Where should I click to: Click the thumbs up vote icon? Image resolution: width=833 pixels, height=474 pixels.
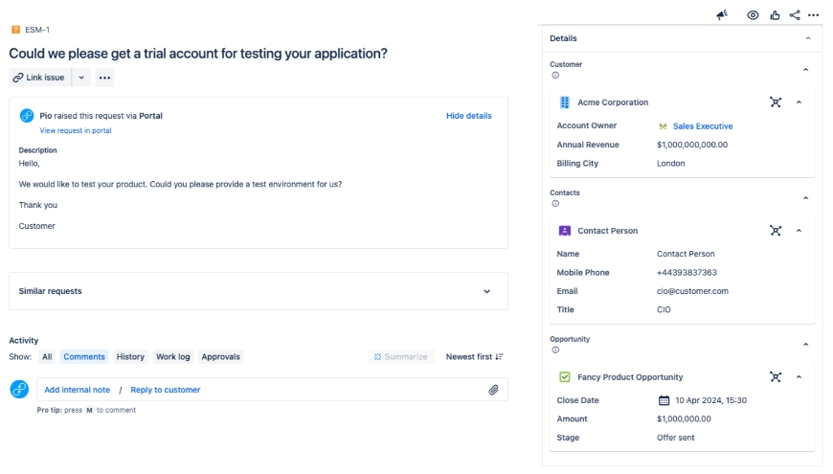tap(776, 15)
